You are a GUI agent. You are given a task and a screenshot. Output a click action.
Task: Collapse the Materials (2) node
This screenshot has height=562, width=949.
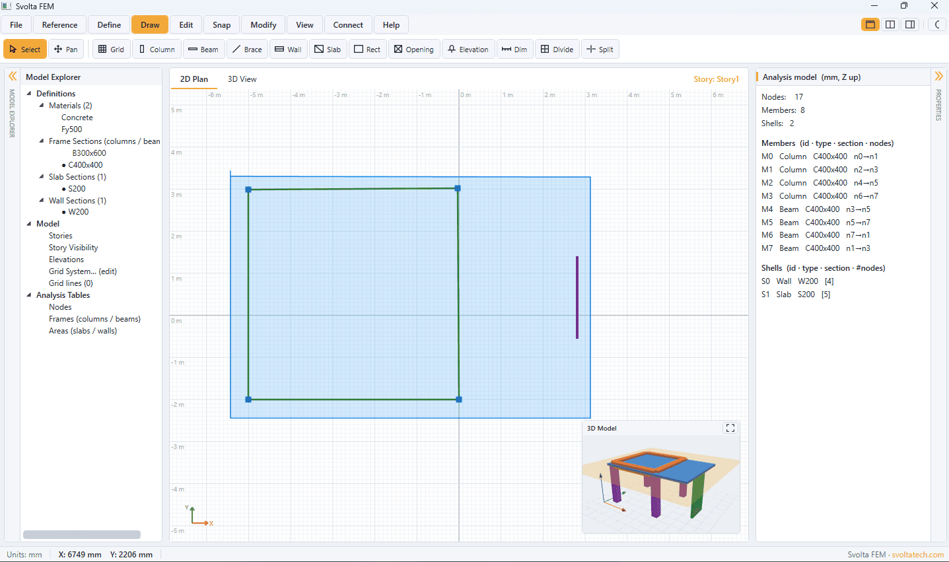tap(42, 106)
